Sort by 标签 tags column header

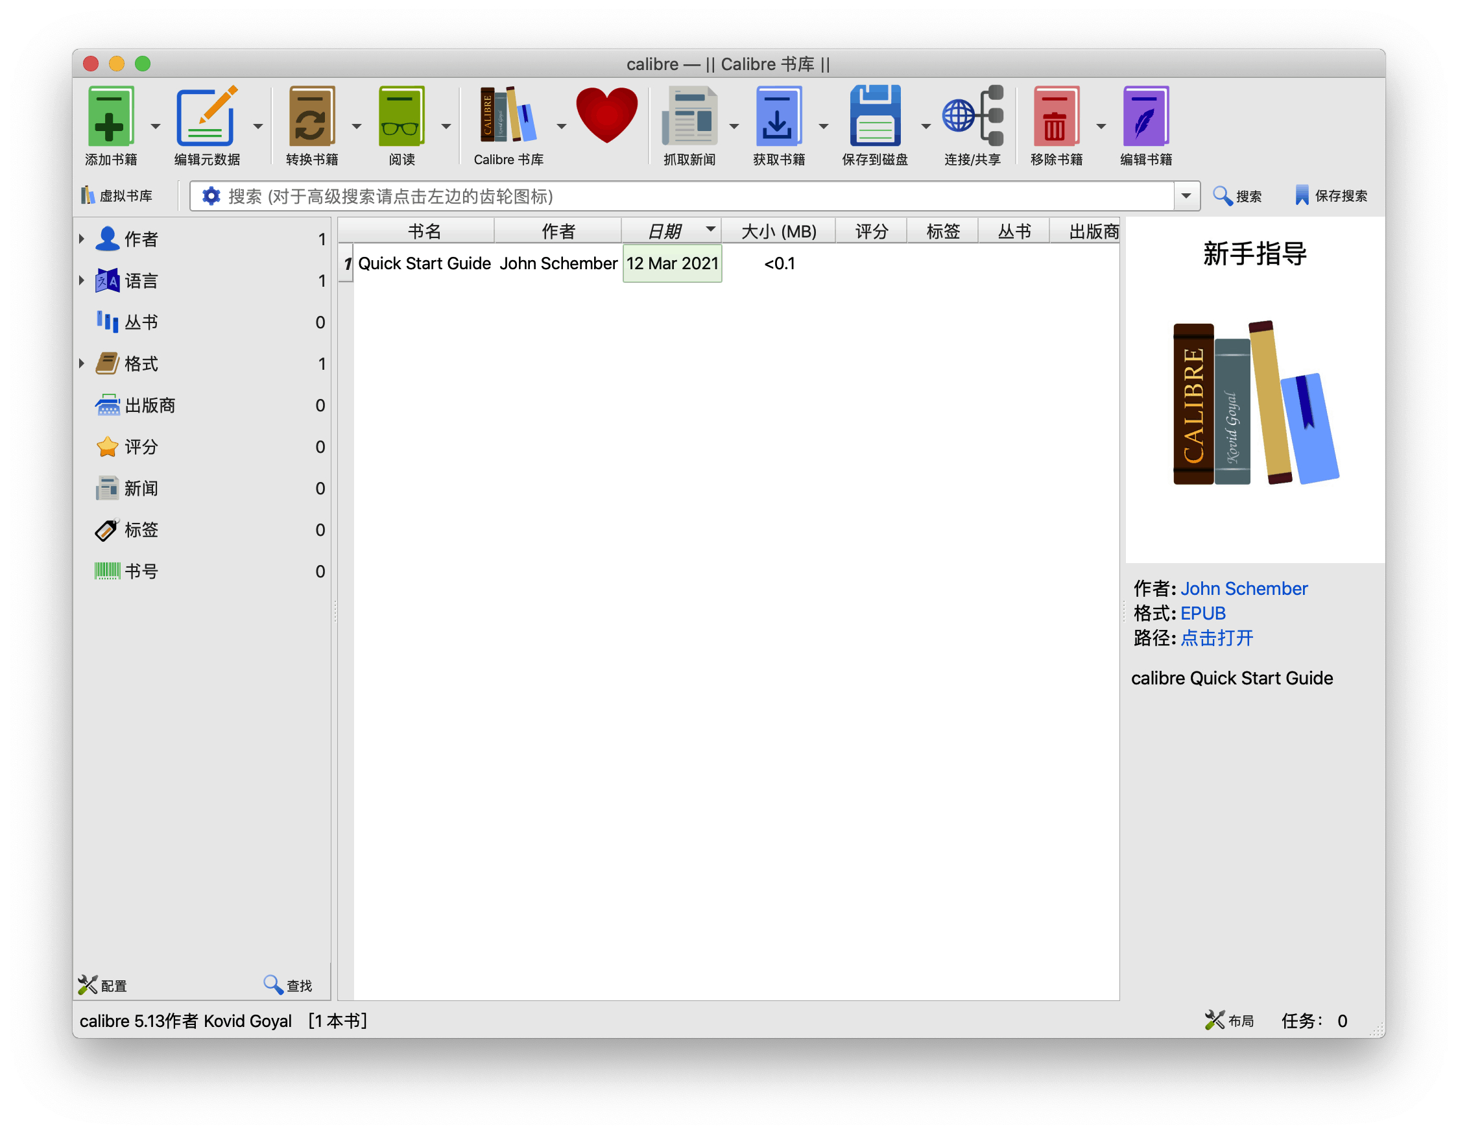tap(942, 231)
